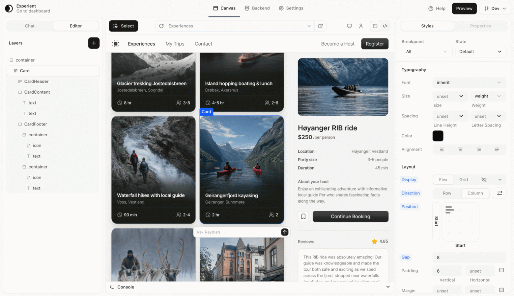Expand the Console panel
This screenshot has width=514, height=296.
point(388,287)
